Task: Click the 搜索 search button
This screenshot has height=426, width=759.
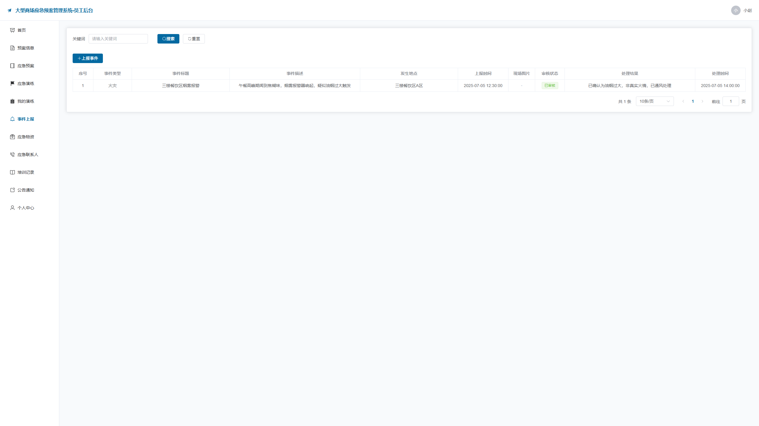Action: click(x=168, y=39)
